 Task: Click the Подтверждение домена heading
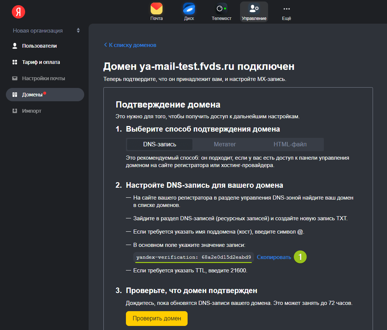tap(168, 105)
